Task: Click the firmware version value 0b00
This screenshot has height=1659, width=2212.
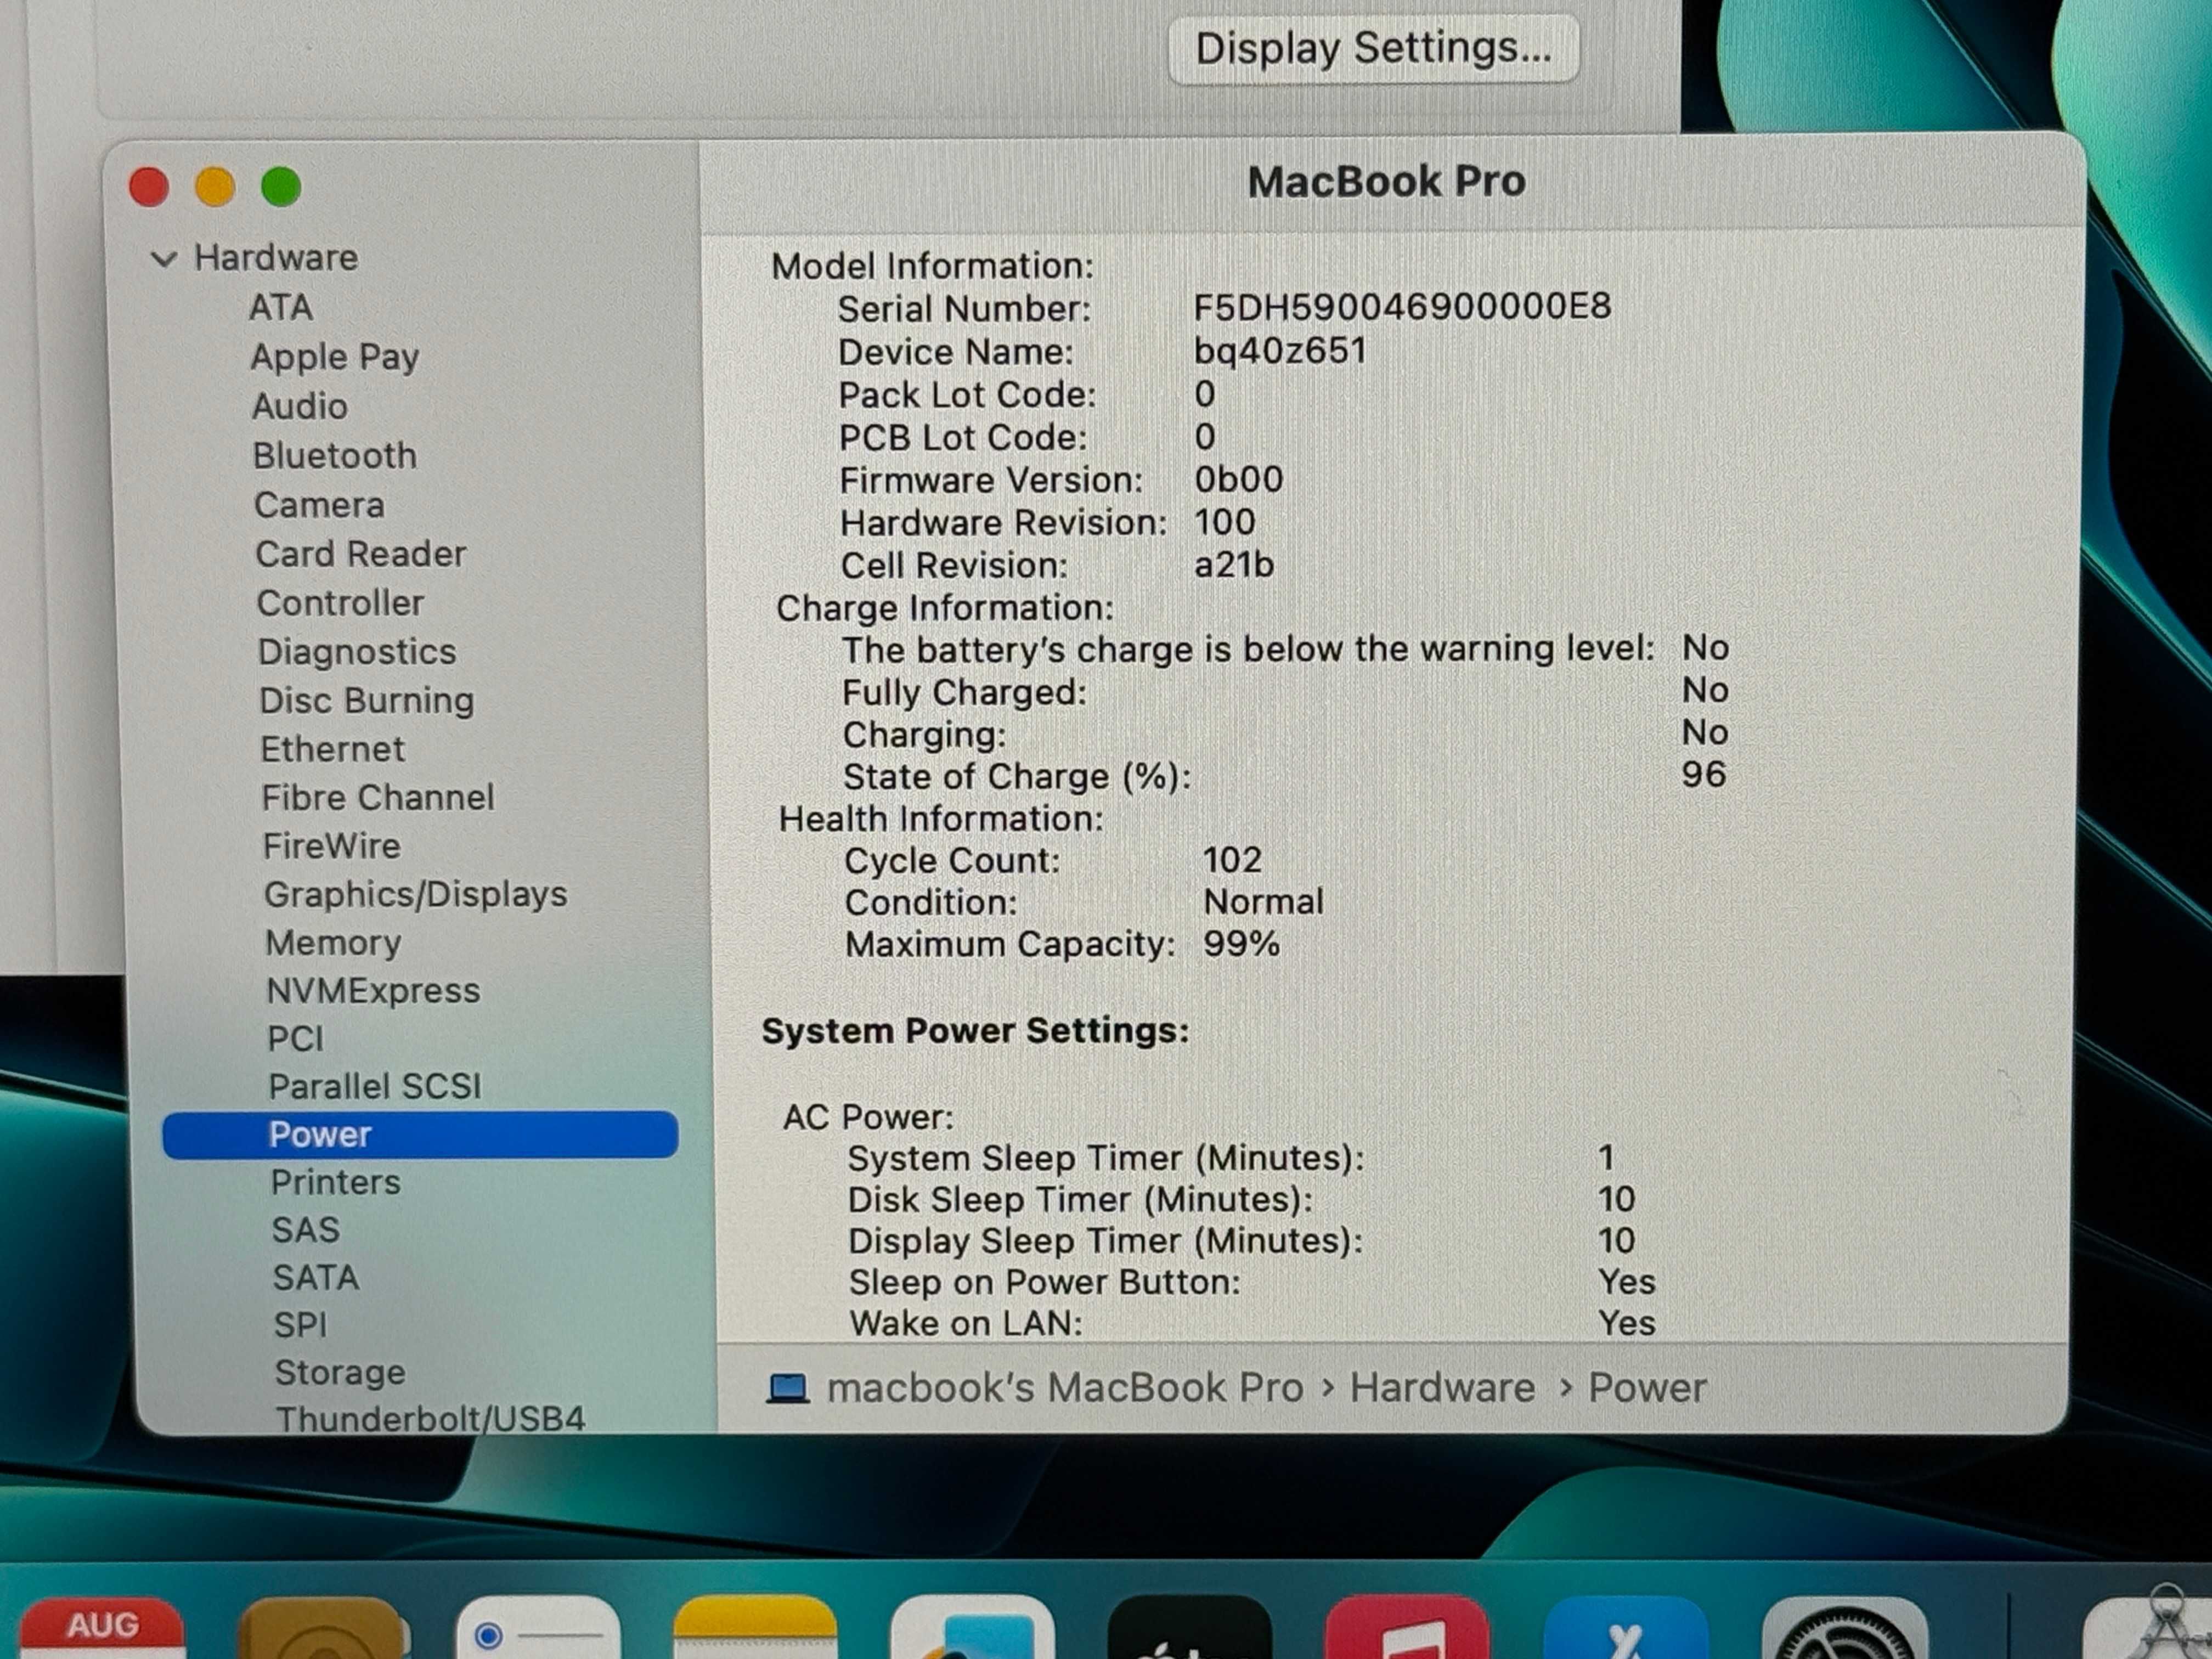Action: click(1238, 479)
